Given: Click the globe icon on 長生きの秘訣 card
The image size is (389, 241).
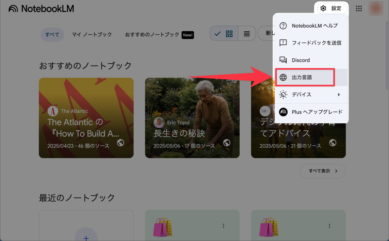Looking at the screenshot, I should (x=227, y=143).
